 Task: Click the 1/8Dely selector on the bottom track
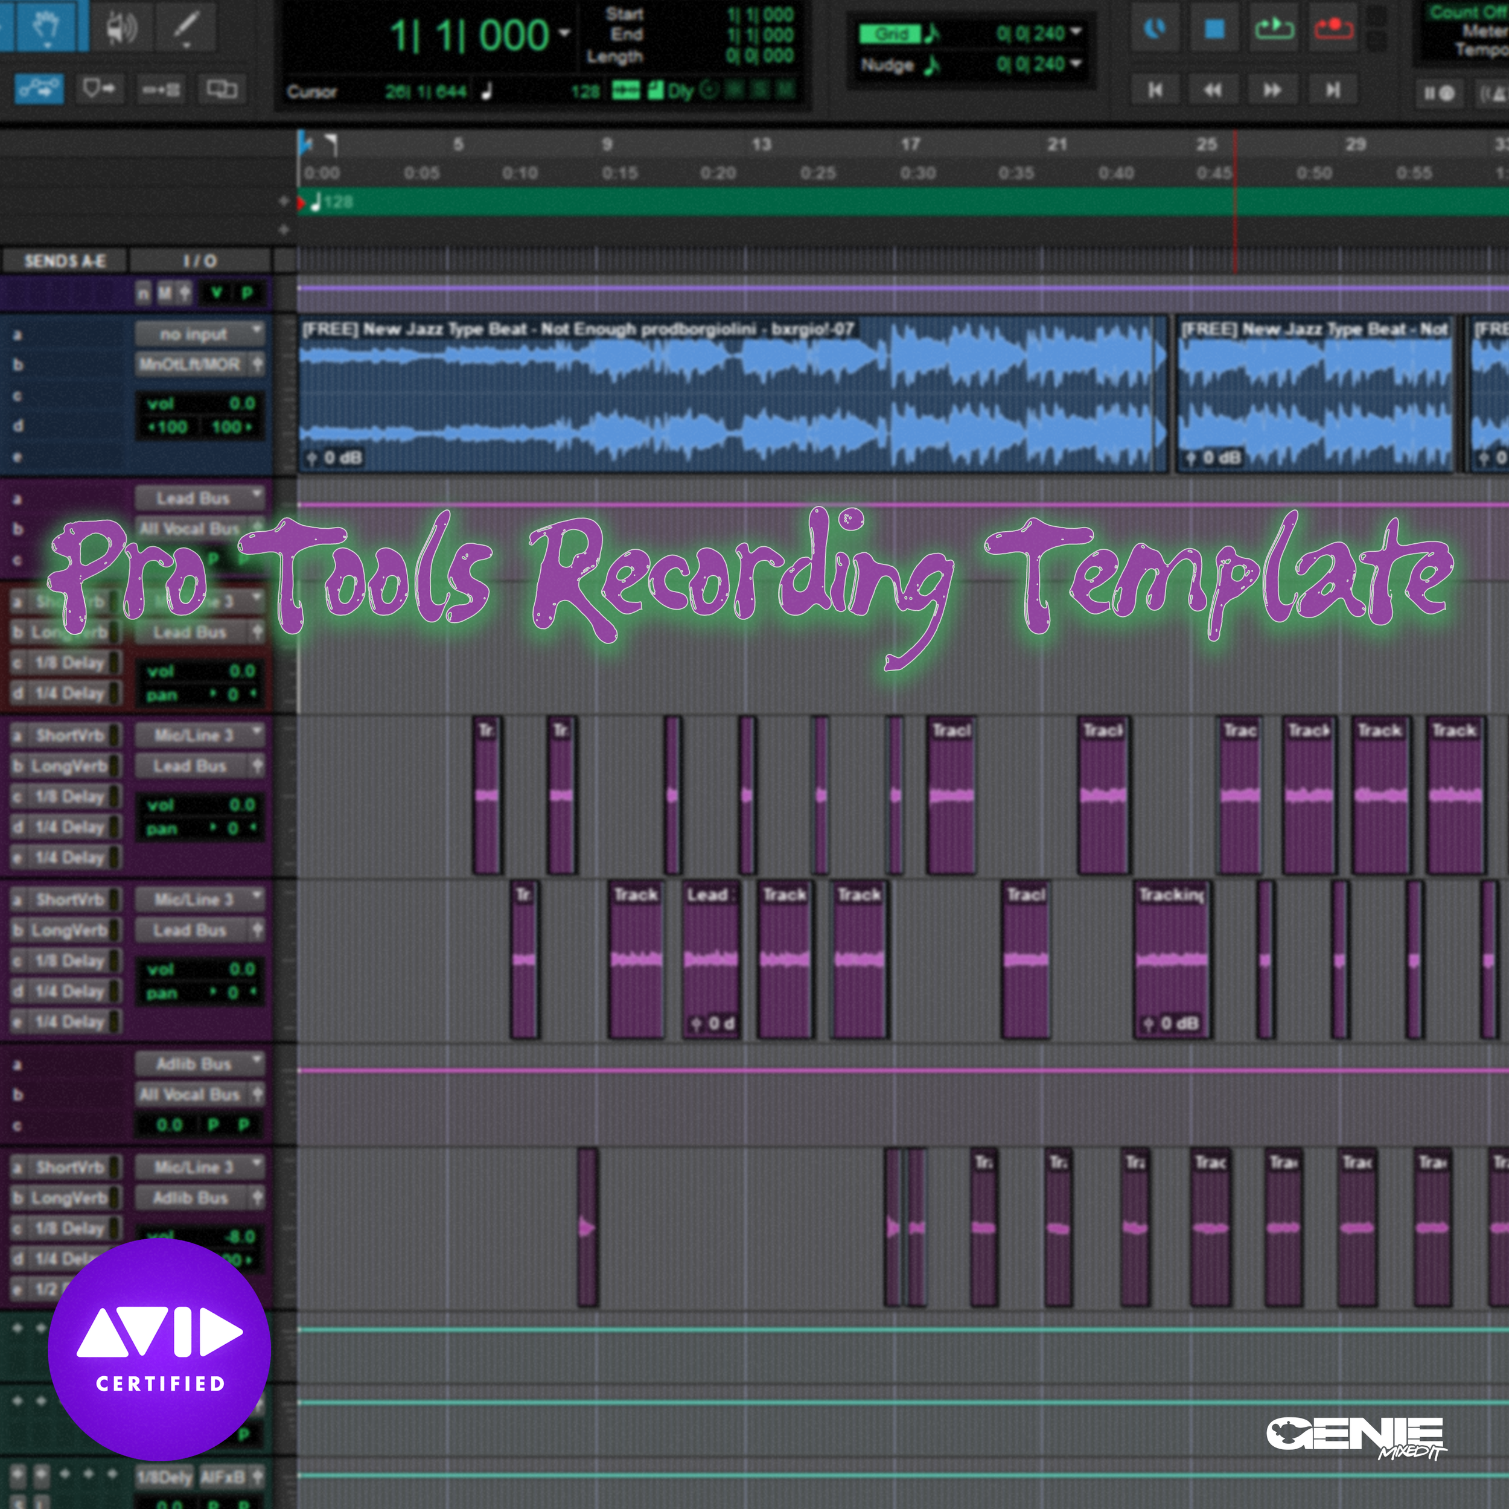[165, 1478]
